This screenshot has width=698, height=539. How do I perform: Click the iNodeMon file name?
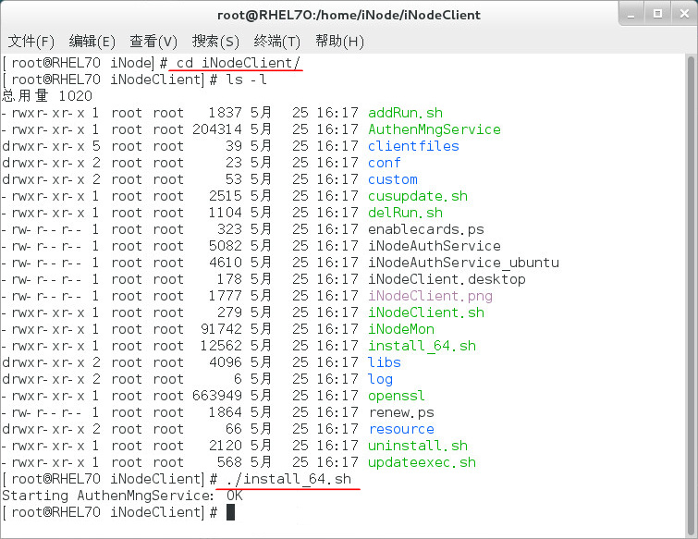(x=400, y=329)
